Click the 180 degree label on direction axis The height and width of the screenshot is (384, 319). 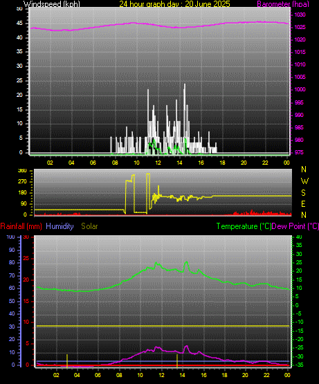[22, 193]
